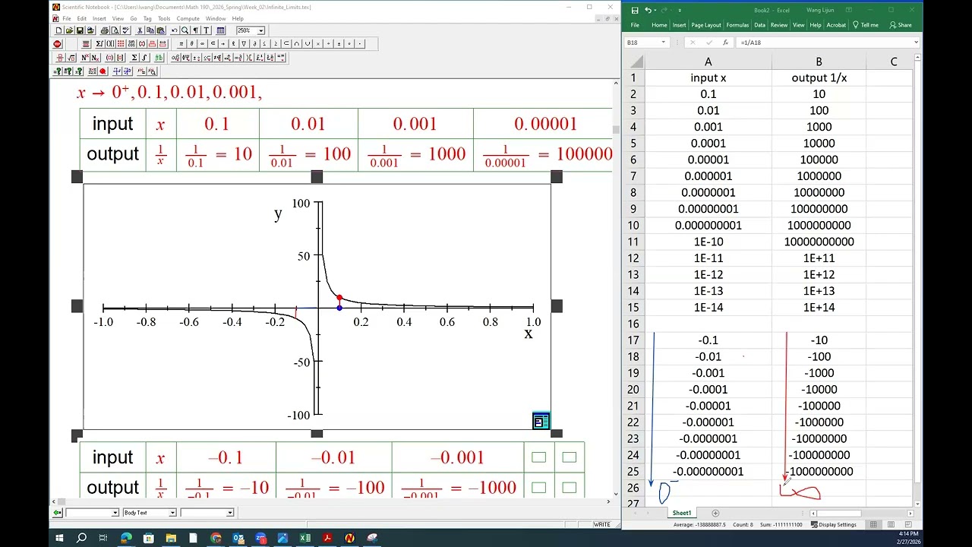Click Table insert icon in Scientific Notebook
The image size is (972, 547).
coord(220,30)
